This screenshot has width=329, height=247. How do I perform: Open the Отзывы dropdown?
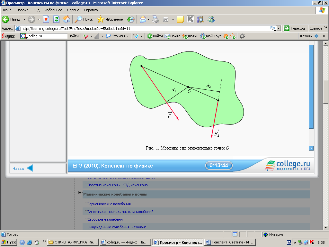[x=117, y=36]
